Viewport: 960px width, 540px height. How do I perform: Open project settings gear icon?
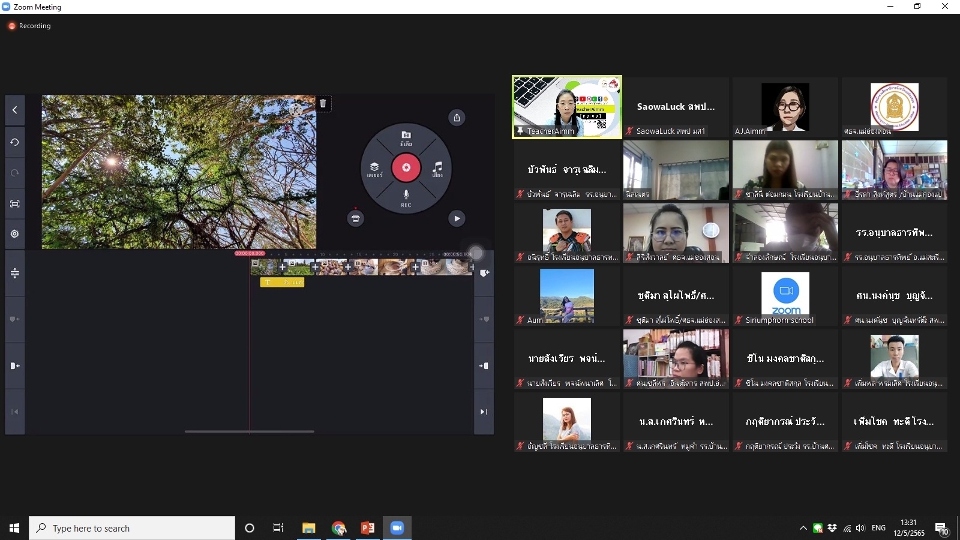click(15, 234)
